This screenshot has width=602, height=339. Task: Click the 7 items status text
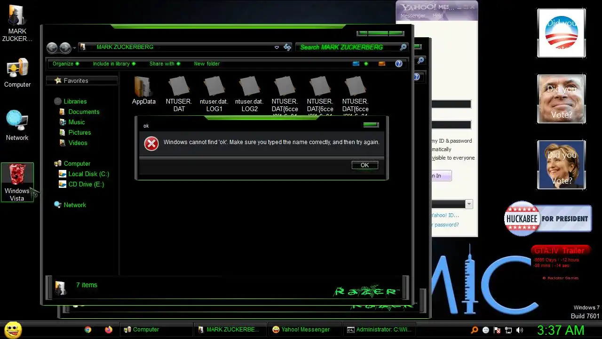(87, 285)
